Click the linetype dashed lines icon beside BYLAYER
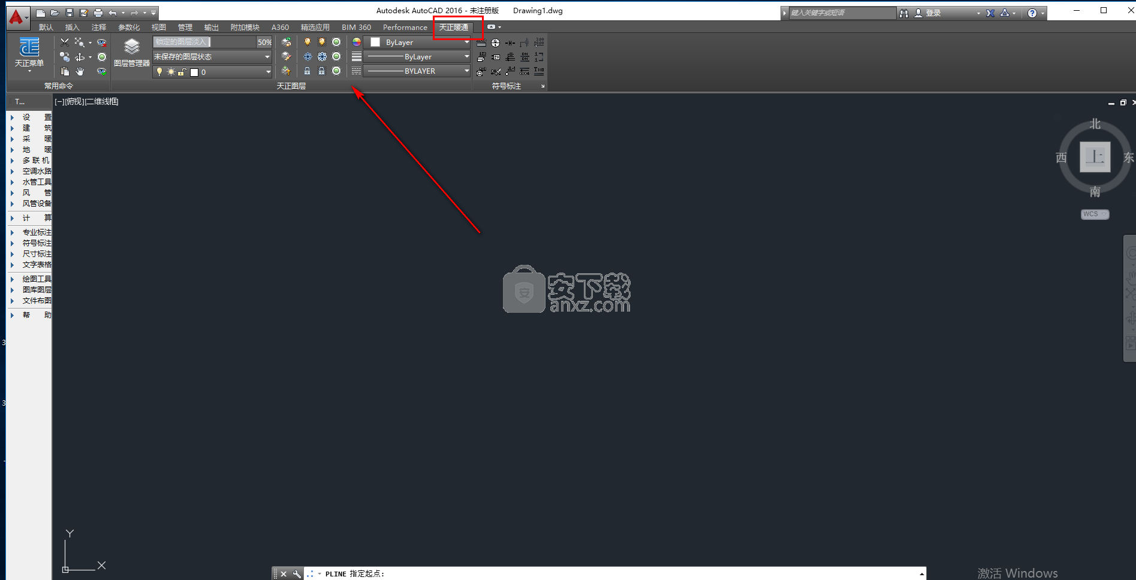Screen dimensions: 1136x580 point(357,71)
